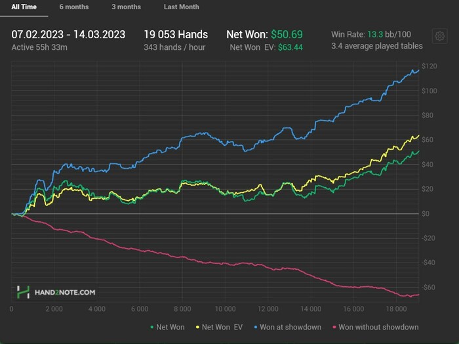
Task: Toggle the Won at showdown legend series
Action: 287,327
